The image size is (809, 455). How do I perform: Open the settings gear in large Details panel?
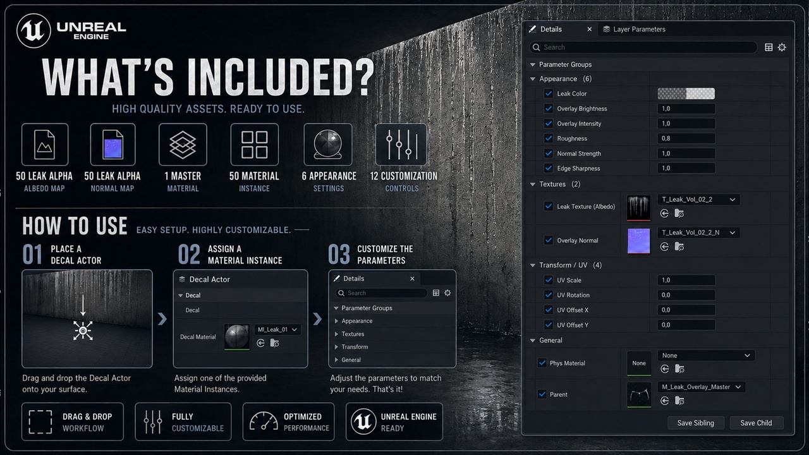[x=782, y=47]
